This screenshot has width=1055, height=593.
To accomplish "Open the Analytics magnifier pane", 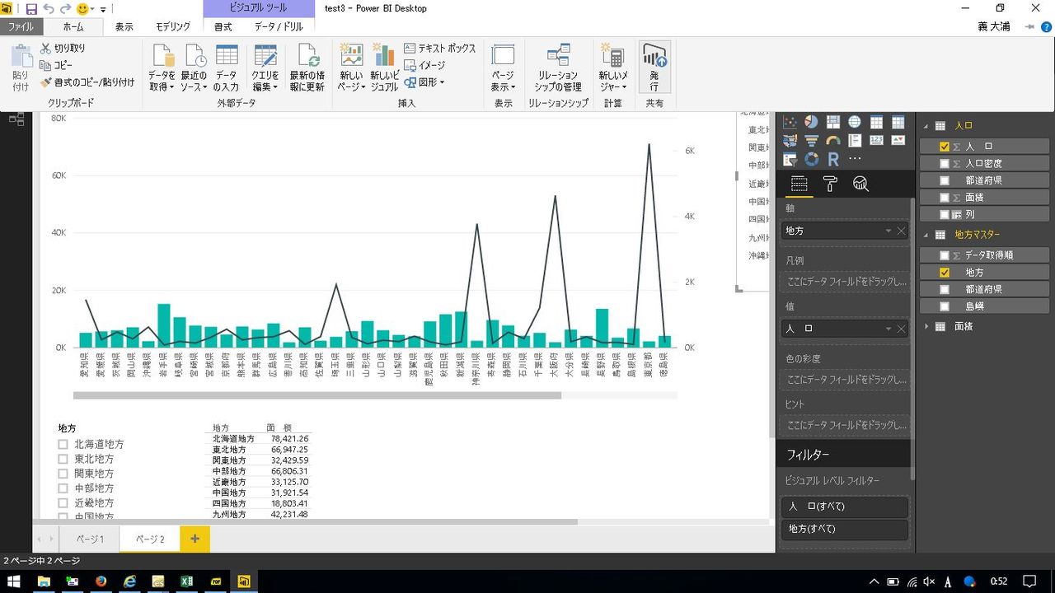I will tap(860, 184).
